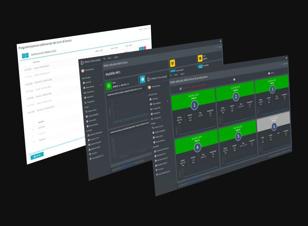Click the refresh icon beside red text
This screenshot has width=308, height=226.
tap(180, 88)
